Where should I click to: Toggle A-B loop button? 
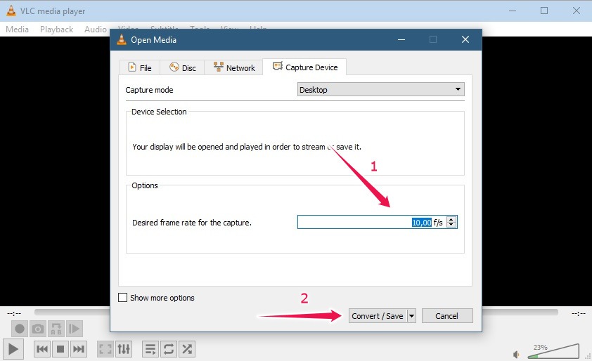pos(56,329)
